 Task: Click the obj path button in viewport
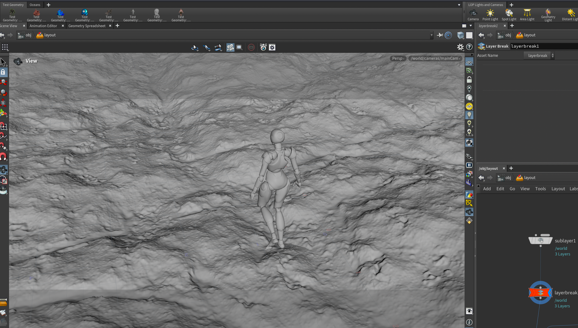[25, 35]
